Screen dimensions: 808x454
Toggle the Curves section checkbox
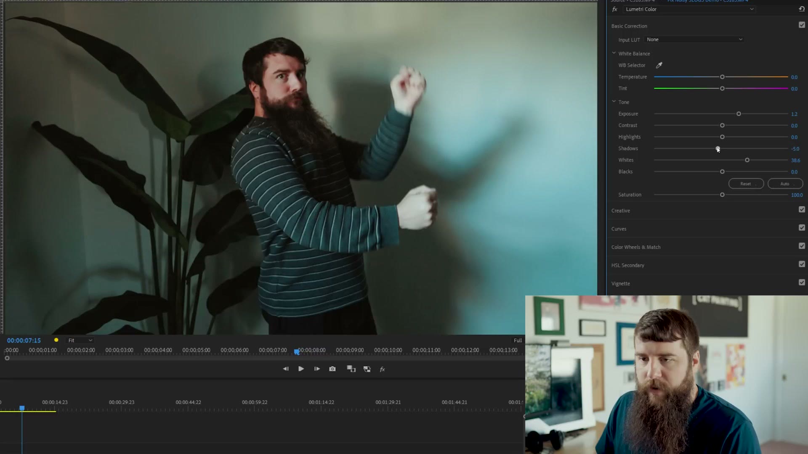[802, 228]
